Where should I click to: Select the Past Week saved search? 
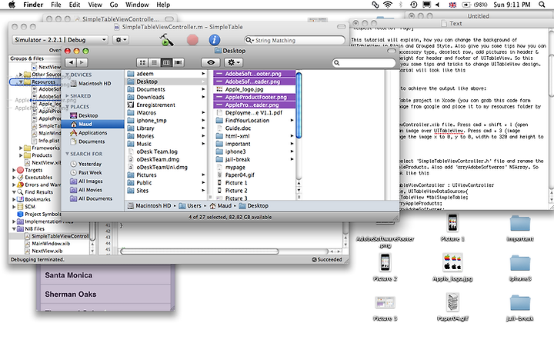coord(86,173)
